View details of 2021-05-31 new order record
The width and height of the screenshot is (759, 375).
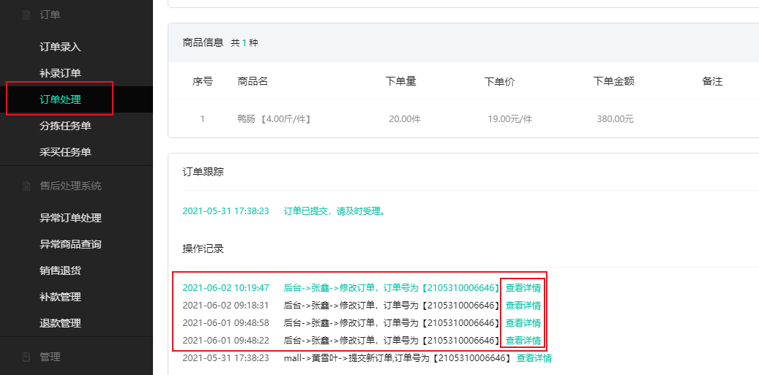point(534,358)
